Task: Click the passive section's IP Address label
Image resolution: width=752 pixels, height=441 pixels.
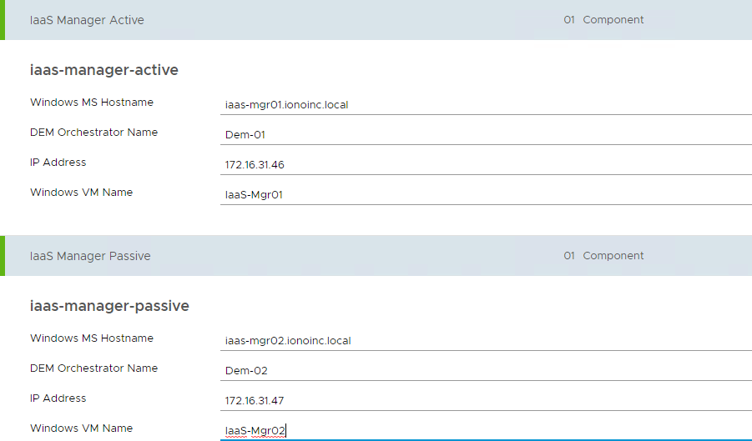Action: click(x=58, y=398)
